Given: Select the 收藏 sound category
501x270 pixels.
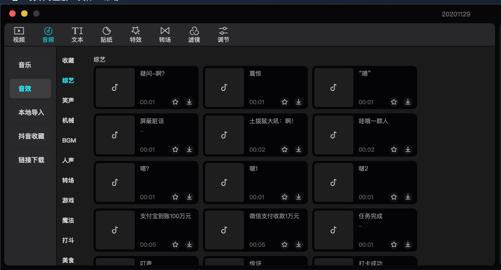Looking at the screenshot, I should (68, 60).
